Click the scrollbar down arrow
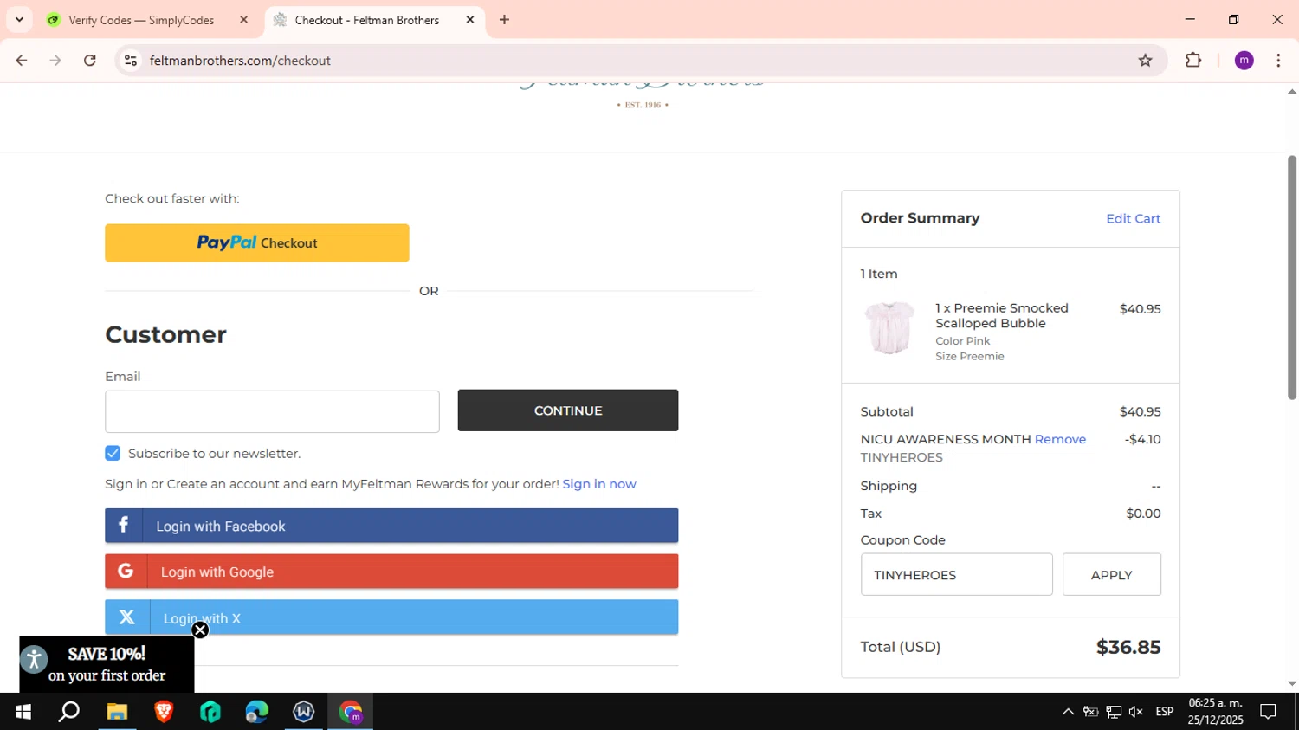This screenshot has height=730, width=1299. click(1292, 684)
